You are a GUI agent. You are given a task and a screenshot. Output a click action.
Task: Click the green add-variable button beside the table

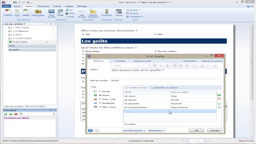point(219,95)
